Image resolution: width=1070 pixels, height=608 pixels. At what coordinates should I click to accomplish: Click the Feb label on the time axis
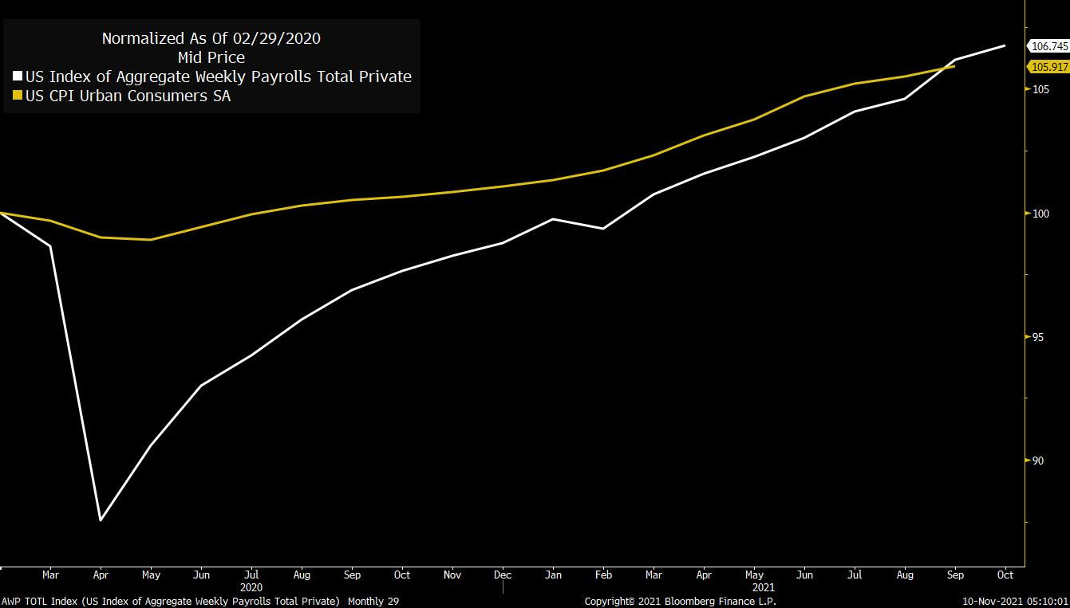coord(603,575)
